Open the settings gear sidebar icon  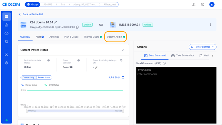coord(6,63)
